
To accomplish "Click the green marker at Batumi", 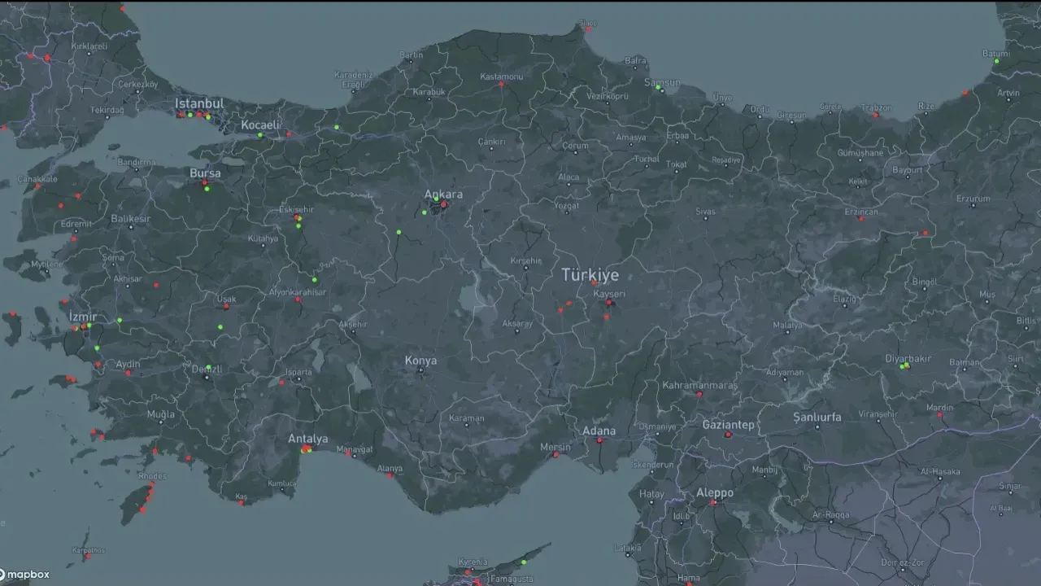I will tap(995, 61).
